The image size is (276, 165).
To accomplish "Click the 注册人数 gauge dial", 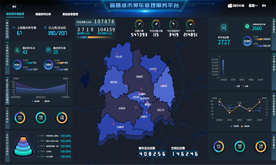I will pos(139,24).
